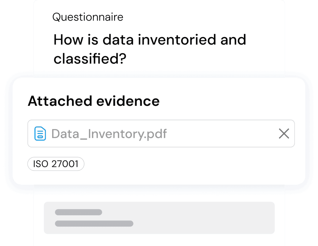Click the blue document file icon
Image resolution: width=318 pixels, height=246 pixels.
click(x=40, y=134)
